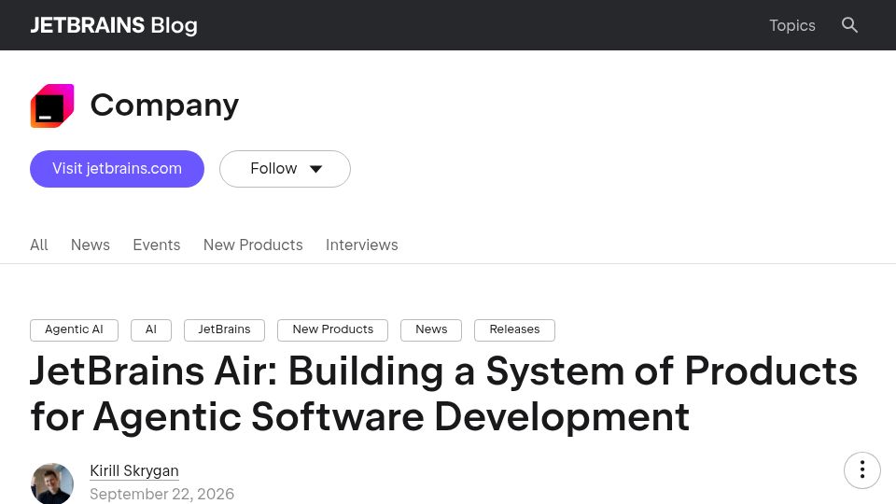This screenshot has width=896, height=504.
Task: Click the JetBrains Company logo icon
Action: [52, 105]
